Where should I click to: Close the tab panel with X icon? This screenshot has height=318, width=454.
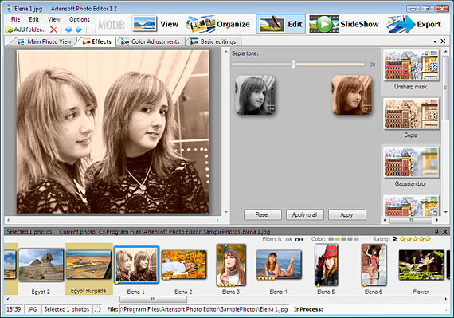point(443,41)
